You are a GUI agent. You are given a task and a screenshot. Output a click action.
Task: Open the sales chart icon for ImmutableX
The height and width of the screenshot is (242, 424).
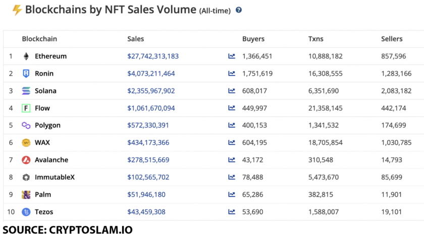pyautogui.click(x=232, y=177)
